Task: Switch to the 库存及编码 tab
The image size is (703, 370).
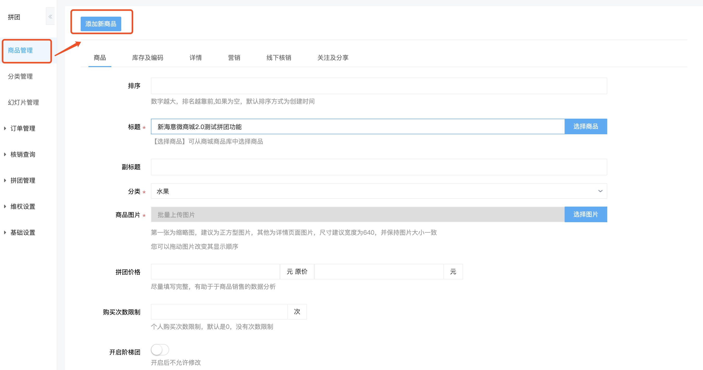Action: coord(148,58)
